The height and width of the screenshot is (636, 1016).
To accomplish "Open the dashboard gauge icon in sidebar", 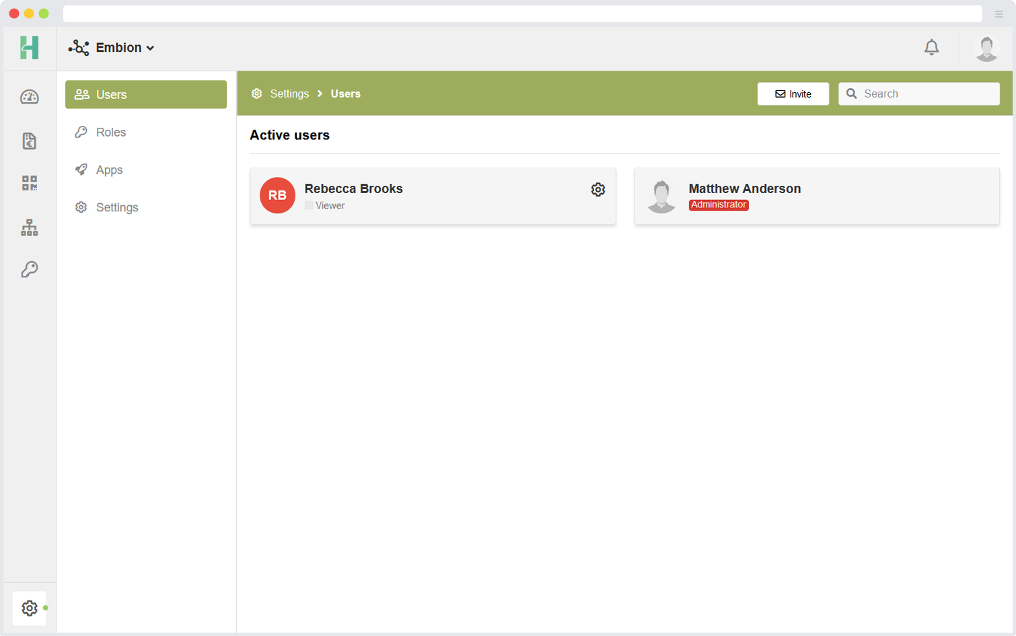I will [x=30, y=97].
